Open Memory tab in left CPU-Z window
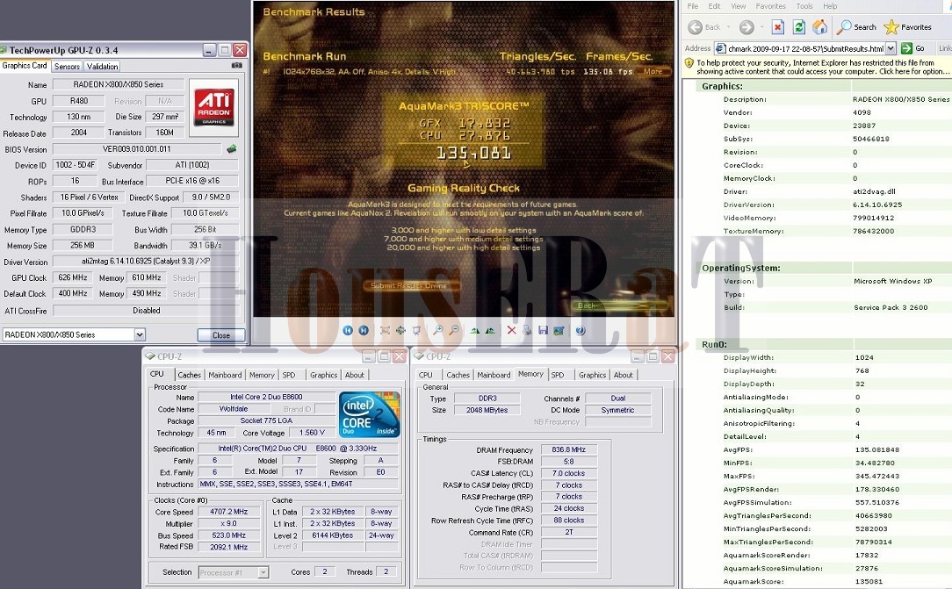Image resolution: width=952 pixels, height=589 pixels. [262, 375]
